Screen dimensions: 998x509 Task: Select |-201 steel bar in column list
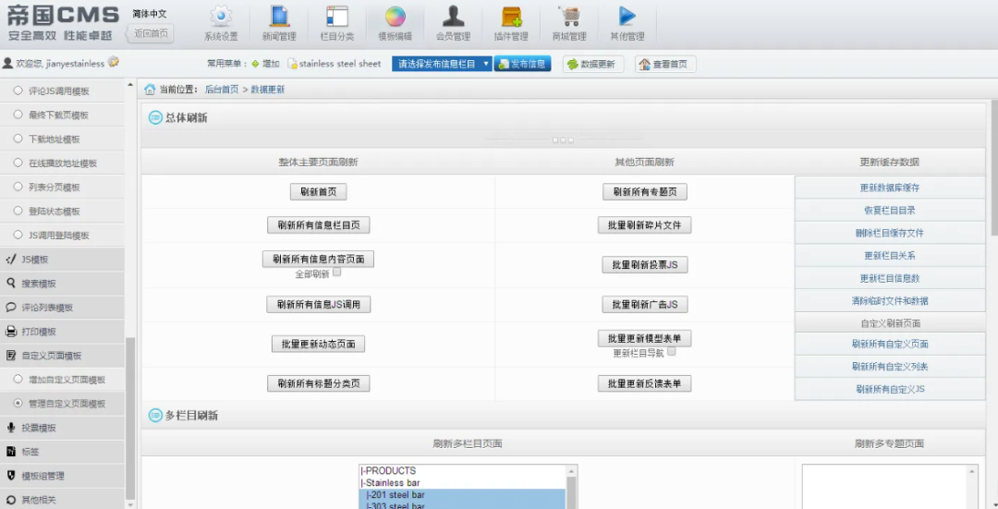(462, 495)
